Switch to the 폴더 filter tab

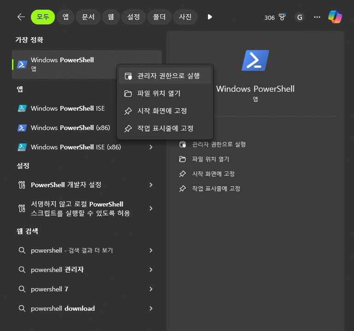click(159, 17)
